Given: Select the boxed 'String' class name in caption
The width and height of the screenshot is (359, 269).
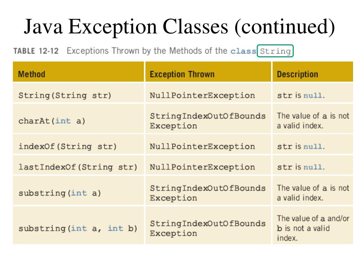Looking at the screenshot, I should click(x=275, y=51).
